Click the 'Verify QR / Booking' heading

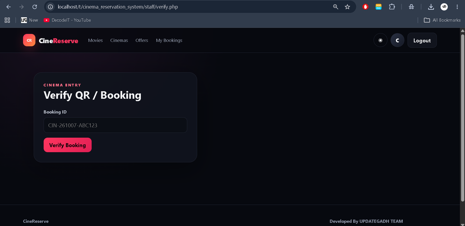92,96
